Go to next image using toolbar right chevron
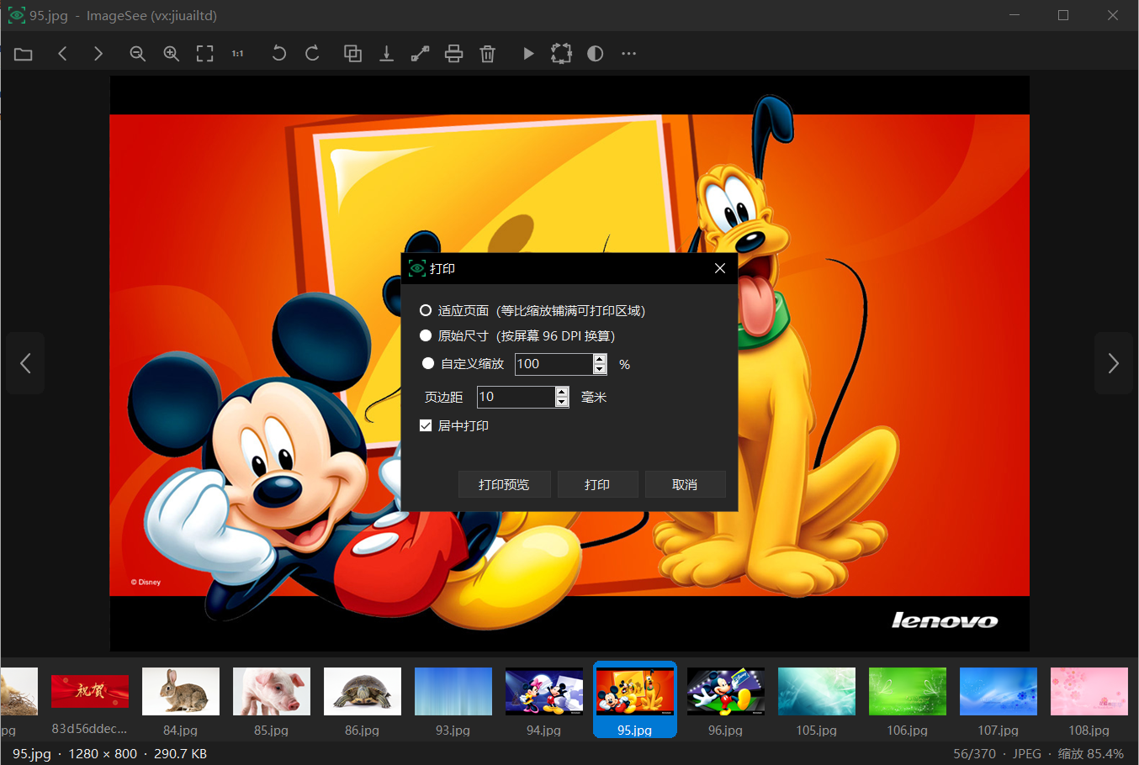The height and width of the screenshot is (765, 1139). point(98,54)
